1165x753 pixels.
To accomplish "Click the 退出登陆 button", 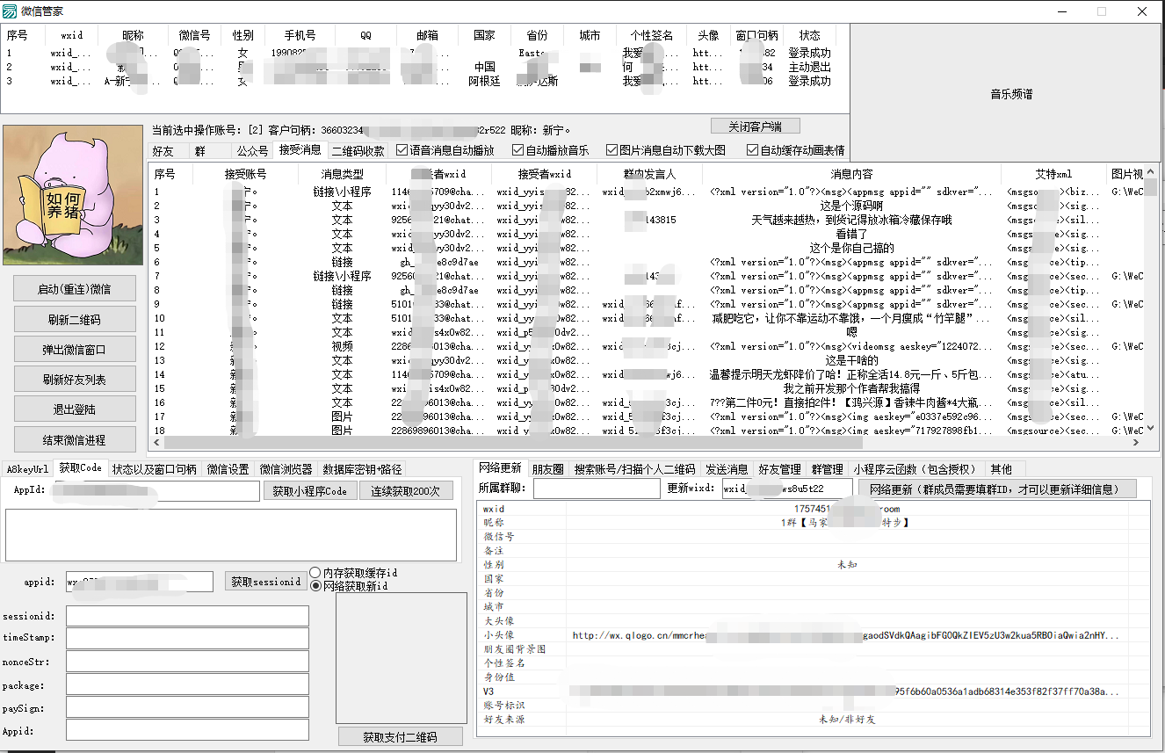I will click(75, 409).
